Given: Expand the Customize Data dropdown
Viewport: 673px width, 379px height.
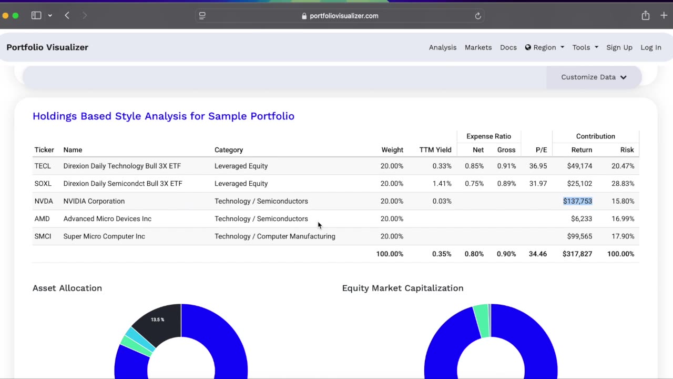Looking at the screenshot, I should (594, 77).
